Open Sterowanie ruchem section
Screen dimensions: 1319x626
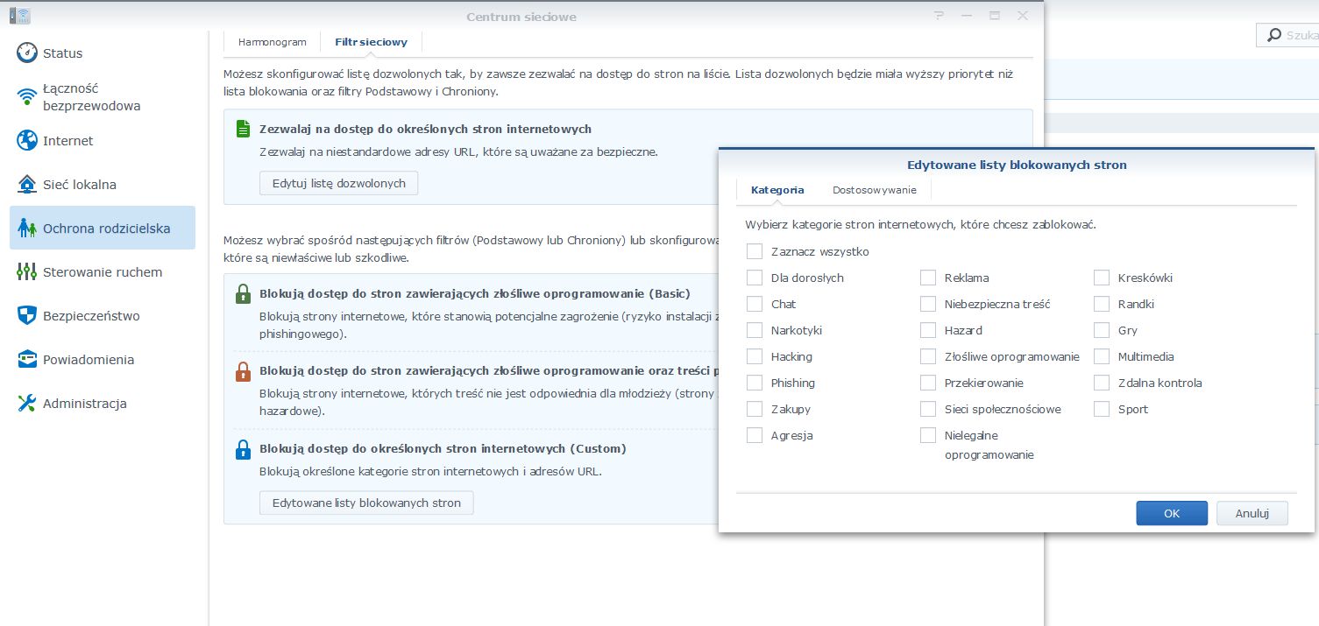[103, 271]
